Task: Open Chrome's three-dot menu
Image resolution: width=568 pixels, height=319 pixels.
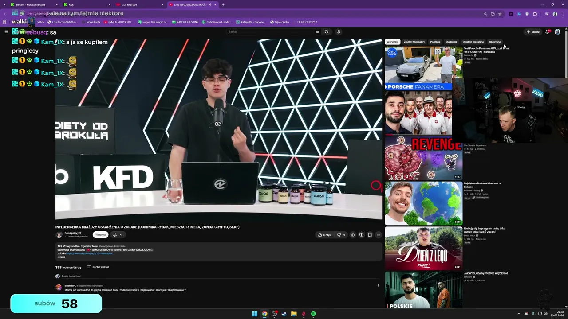Action: [x=562, y=14]
